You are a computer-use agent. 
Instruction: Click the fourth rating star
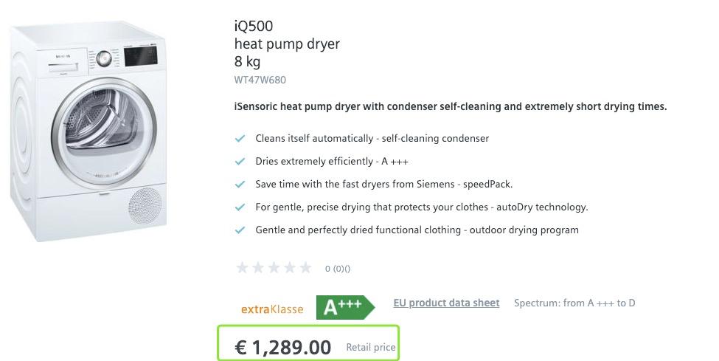coord(291,268)
